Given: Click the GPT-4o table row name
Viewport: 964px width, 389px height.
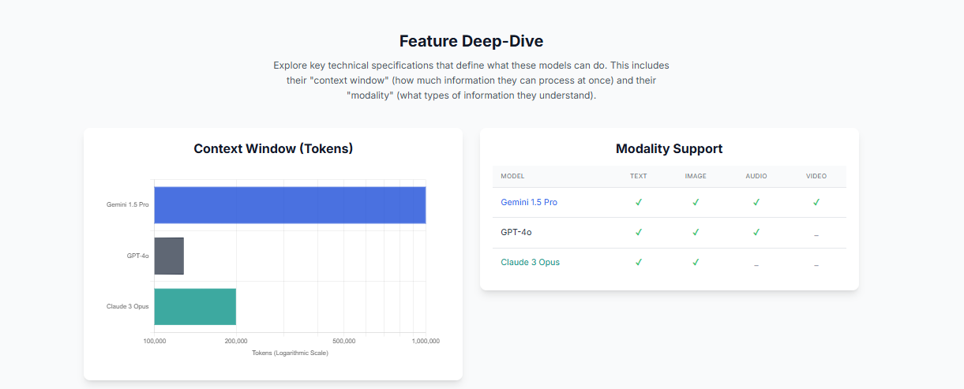Looking at the screenshot, I should coord(516,233).
